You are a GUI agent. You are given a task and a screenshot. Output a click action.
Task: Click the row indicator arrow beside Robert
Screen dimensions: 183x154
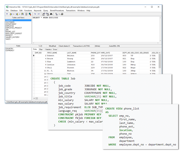tap(34, 55)
